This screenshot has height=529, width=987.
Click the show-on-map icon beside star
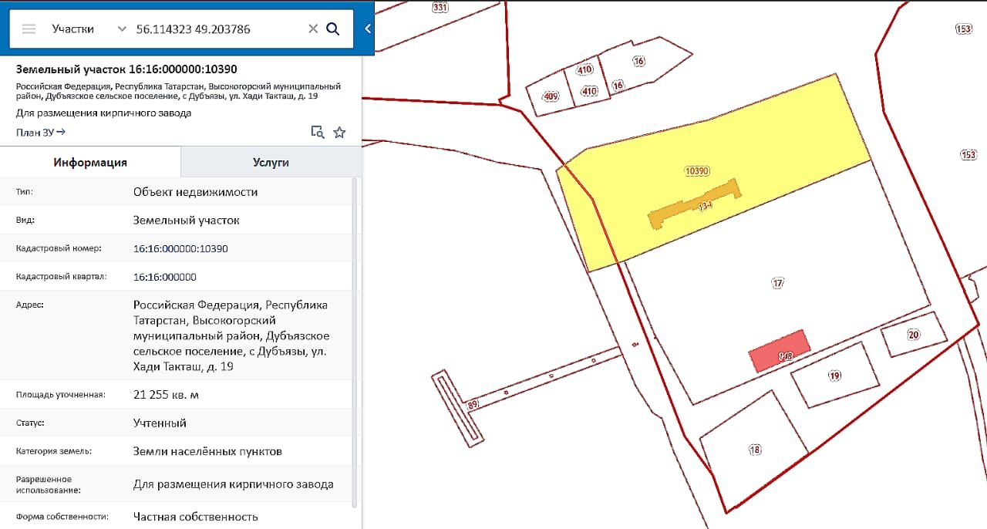tap(317, 132)
